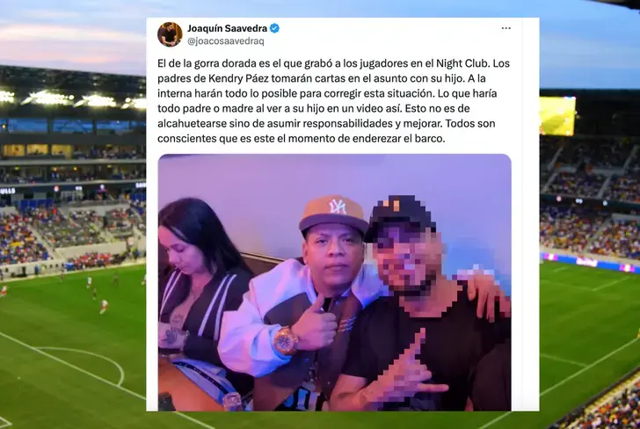640x429 pixels.
Task: Click the pixelated black cap
Action: (400, 216)
